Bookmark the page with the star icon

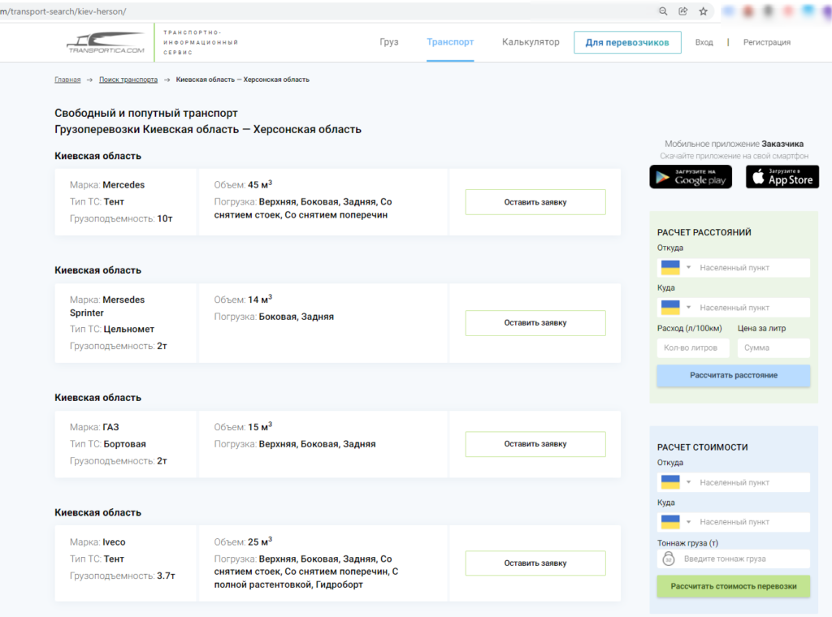point(703,11)
